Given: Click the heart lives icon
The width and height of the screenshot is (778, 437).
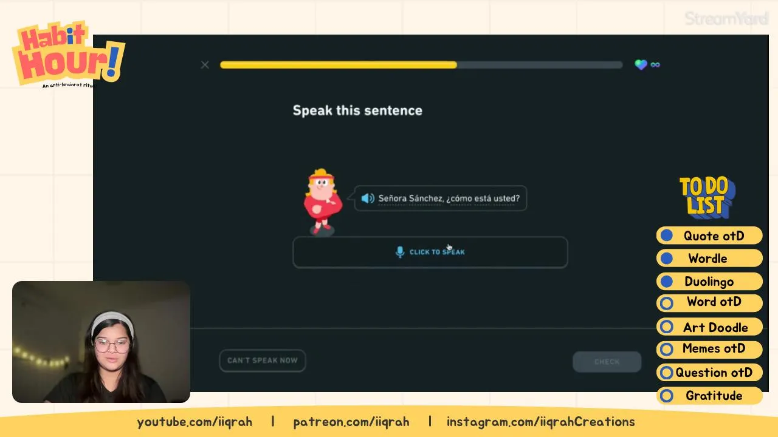Looking at the screenshot, I should (641, 64).
